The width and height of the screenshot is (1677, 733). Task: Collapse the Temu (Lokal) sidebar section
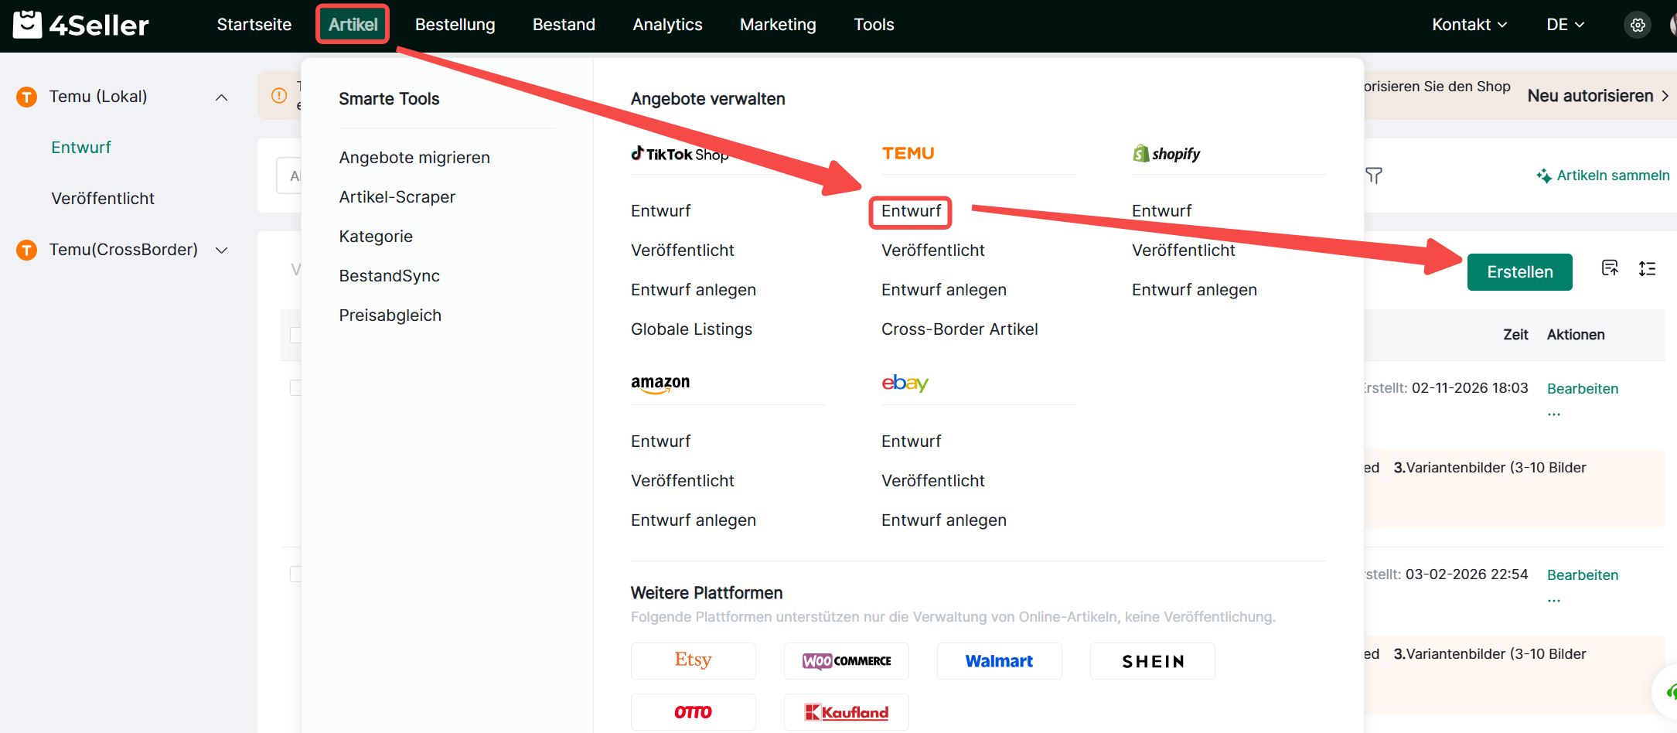221,97
